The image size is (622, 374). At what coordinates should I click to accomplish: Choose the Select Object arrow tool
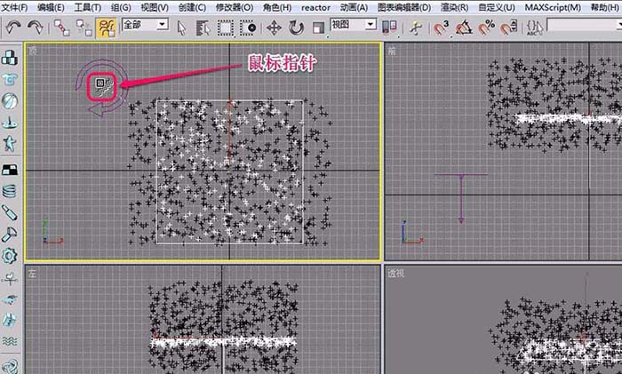[x=181, y=28]
